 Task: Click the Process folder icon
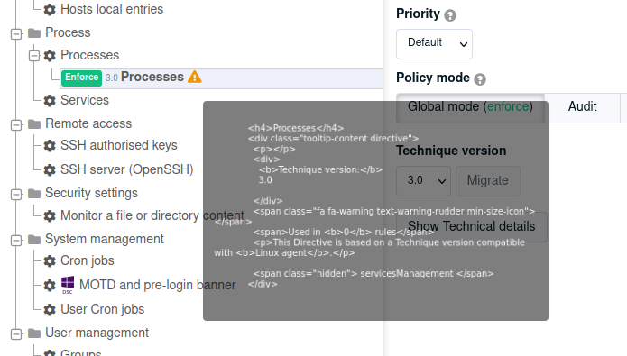pyautogui.click(x=34, y=32)
